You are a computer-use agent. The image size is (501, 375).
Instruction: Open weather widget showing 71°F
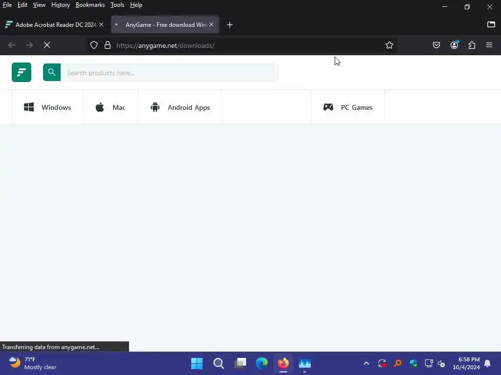tap(33, 363)
